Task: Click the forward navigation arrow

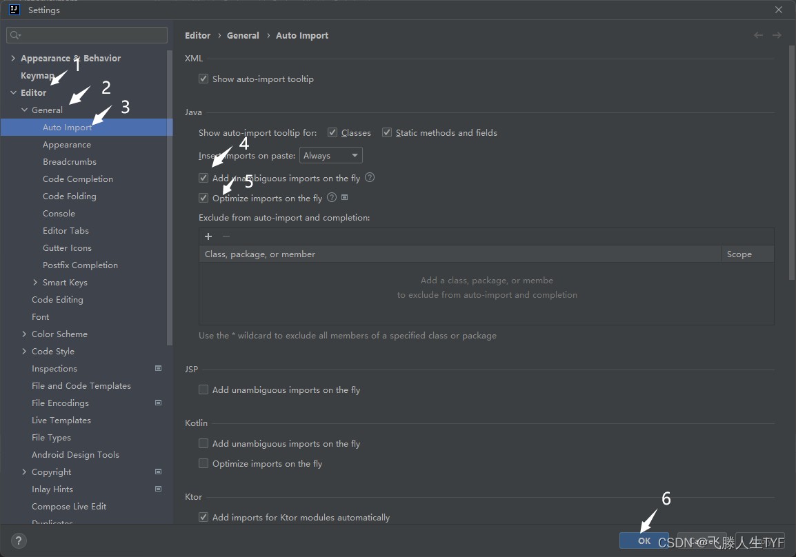Action: click(x=777, y=35)
